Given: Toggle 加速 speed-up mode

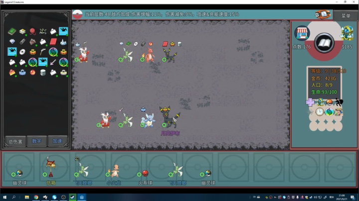Looking at the screenshot, I should 57,141.
